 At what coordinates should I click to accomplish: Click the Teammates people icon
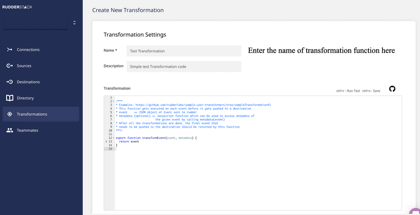coord(10,131)
